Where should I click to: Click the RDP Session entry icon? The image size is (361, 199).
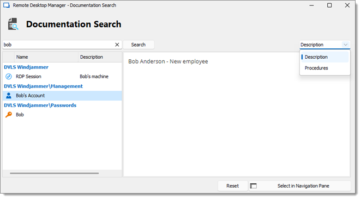(9, 77)
